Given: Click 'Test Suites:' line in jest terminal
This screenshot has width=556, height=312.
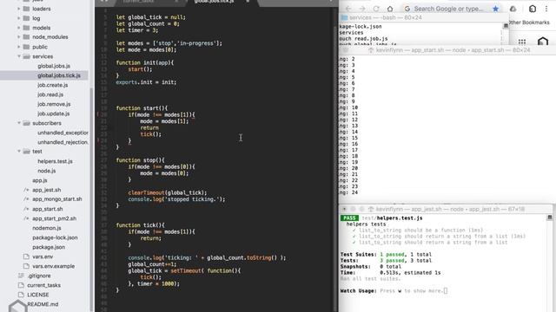Looking at the screenshot, I should (386, 254).
